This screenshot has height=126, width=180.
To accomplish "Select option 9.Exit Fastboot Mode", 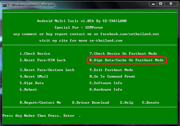I will tap(111, 70).
